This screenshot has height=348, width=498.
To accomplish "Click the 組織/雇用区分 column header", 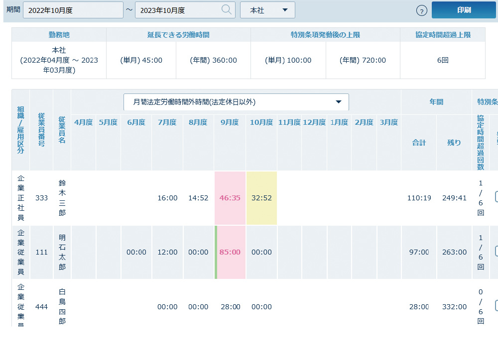I will click(20, 130).
